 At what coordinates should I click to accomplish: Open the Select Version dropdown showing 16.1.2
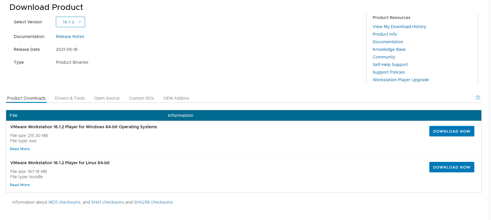point(70,22)
